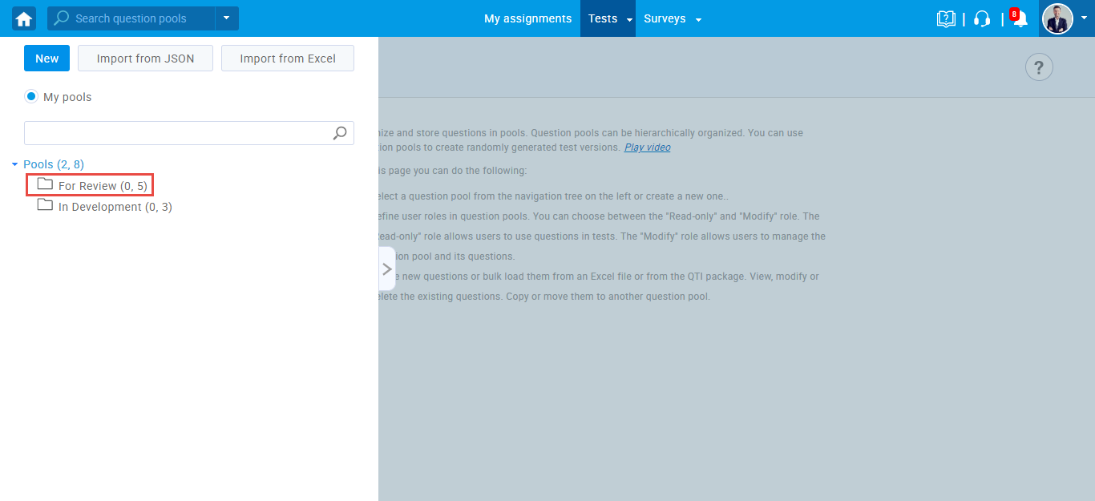Viewport: 1095px width, 501px height.
Task: Click the side panel collapse arrow handle
Action: (x=386, y=269)
